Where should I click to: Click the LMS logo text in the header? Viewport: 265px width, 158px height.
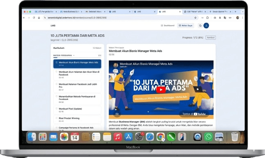tap(53, 26)
